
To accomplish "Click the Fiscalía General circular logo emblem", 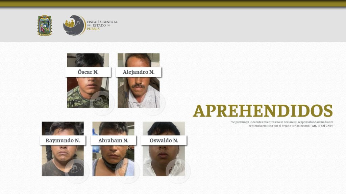I will coord(74,25).
